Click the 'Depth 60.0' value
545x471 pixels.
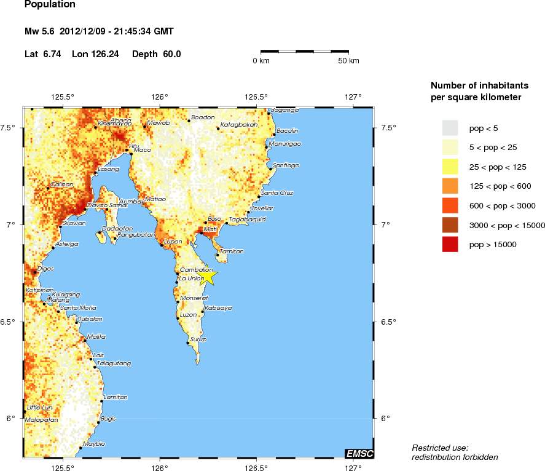157,54
